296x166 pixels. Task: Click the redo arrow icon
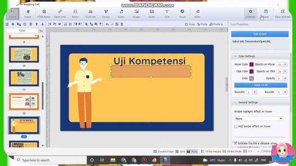tap(112, 24)
